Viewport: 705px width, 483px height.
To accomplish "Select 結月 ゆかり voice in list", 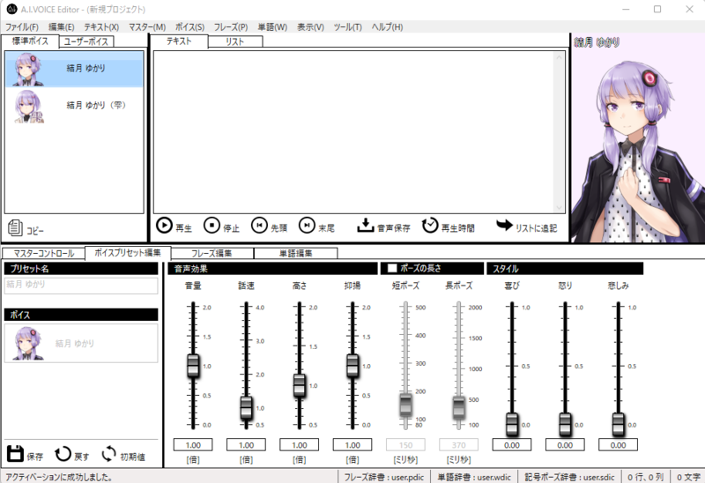I will coord(74,69).
